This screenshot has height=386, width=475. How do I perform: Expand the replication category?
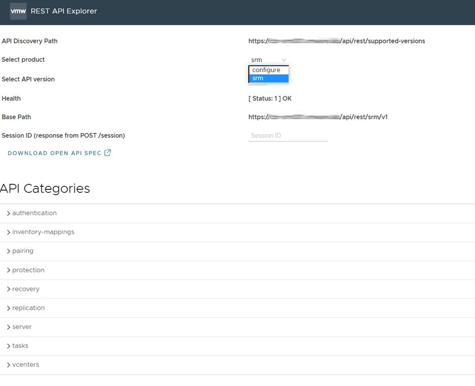click(238, 308)
